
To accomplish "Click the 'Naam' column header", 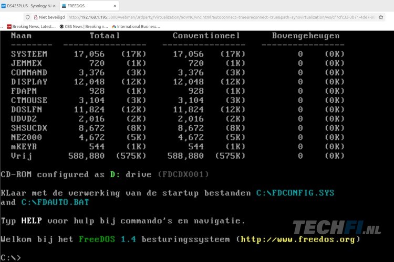I will (22, 36).
